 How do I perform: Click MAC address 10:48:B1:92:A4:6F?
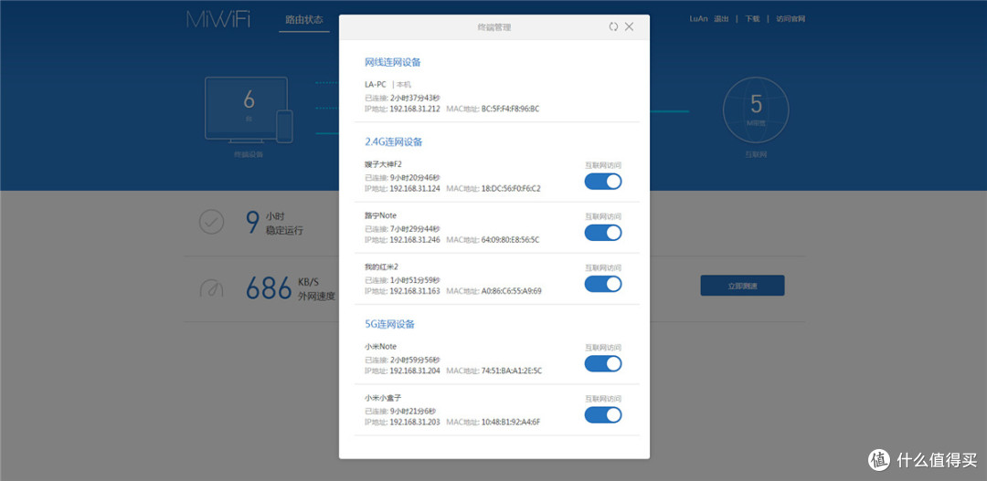pyautogui.click(x=511, y=422)
